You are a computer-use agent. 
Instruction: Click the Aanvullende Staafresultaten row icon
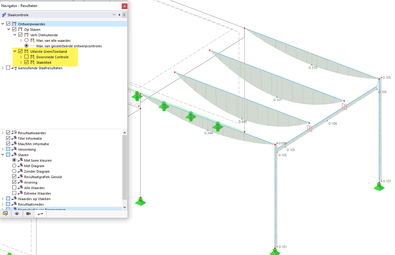point(14,68)
